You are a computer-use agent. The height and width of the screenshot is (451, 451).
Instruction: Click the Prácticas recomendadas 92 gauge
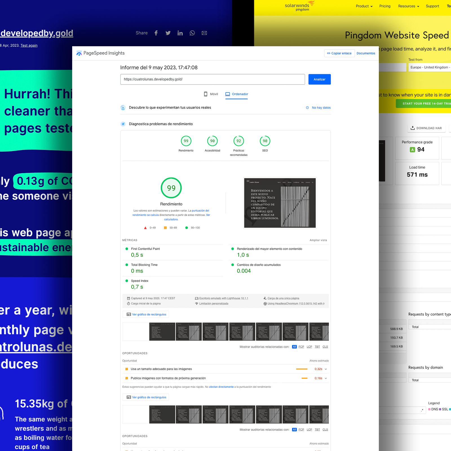pos(239,141)
